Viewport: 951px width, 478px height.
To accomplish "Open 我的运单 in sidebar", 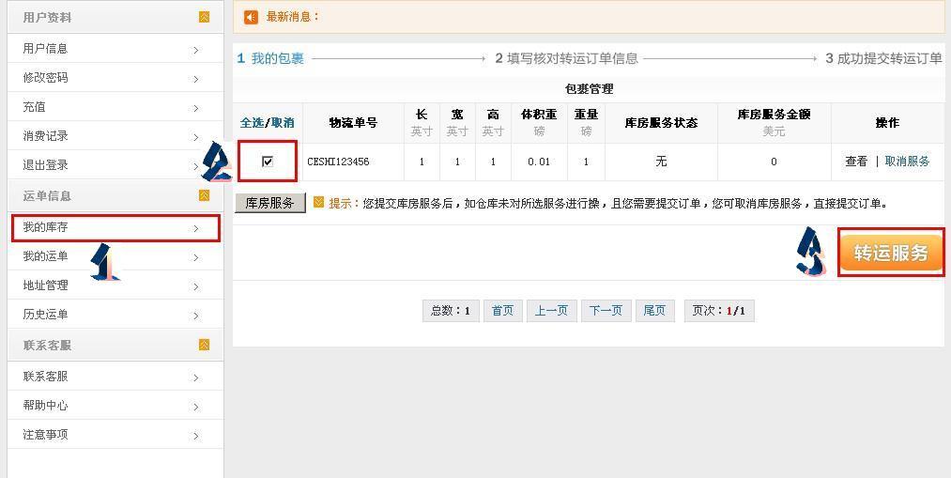I will point(115,256).
